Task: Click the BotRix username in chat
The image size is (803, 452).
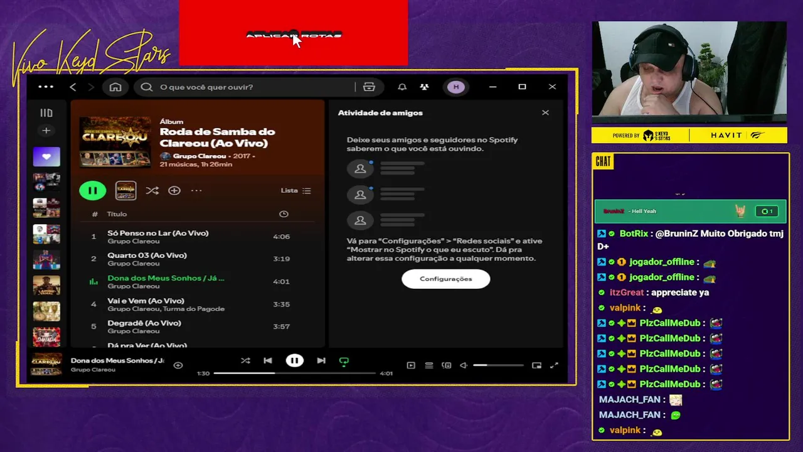Action: pos(634,234)
